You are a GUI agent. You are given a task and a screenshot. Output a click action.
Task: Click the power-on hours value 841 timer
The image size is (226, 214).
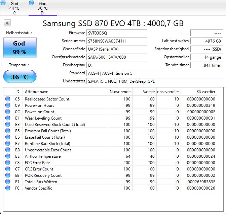(x=207, y=65)
